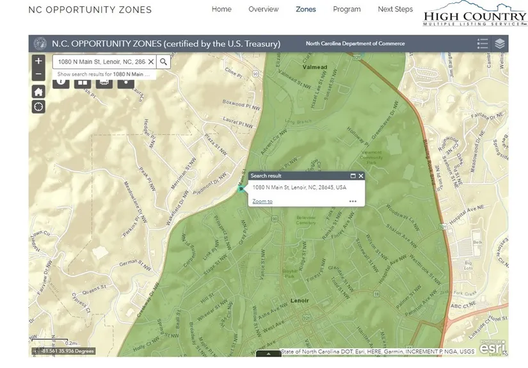Screen dimensions: 528x368
Task: Select the search results suggestion
Action: point(102,74)
